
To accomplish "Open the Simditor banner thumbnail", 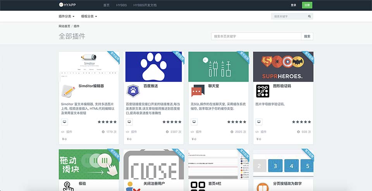I will tap(89, 67).
